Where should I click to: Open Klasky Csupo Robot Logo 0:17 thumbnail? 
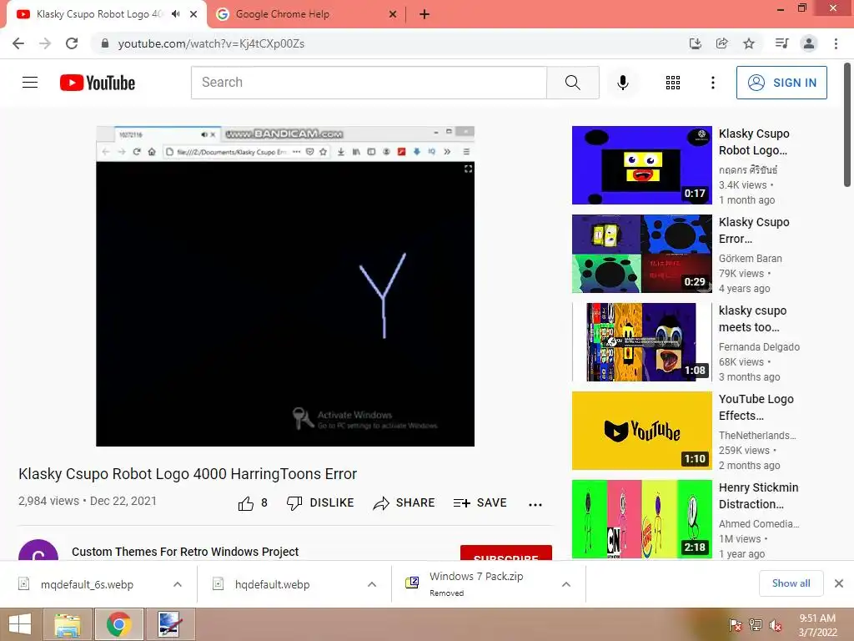click(641, 165)
